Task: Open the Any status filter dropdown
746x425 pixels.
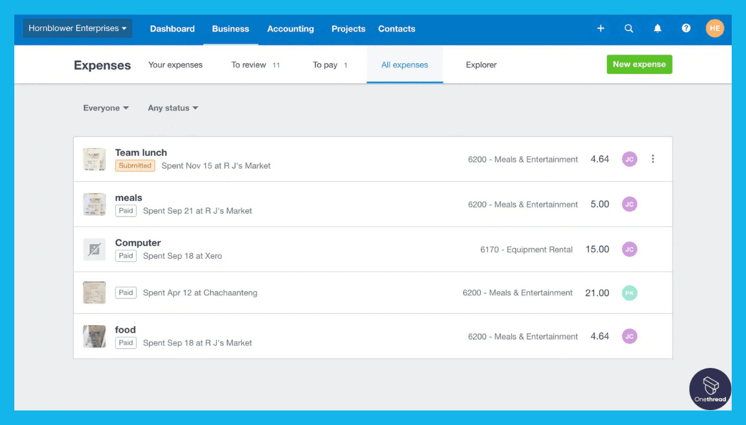Action: pos(172,108)
